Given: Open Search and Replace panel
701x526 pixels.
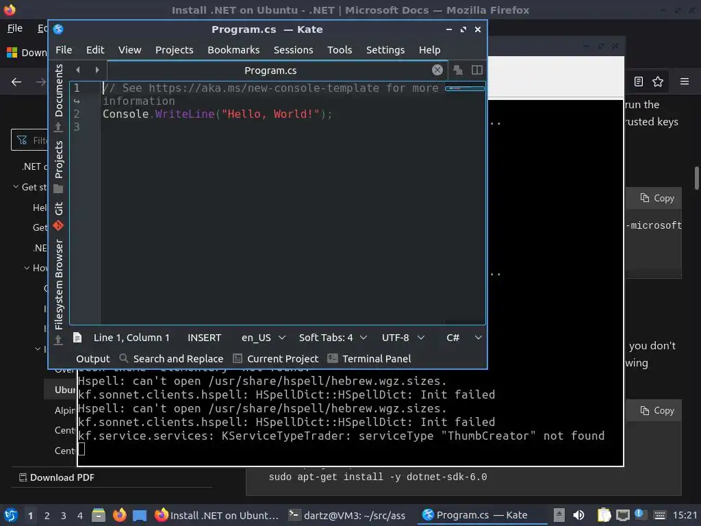Looking at the screenshot, I should [x=172, y=359].
